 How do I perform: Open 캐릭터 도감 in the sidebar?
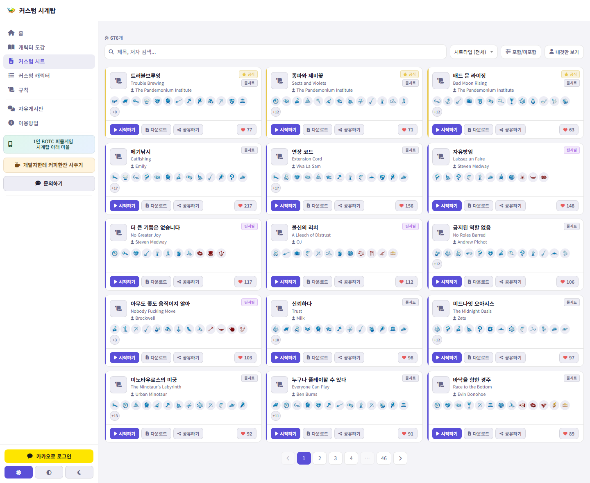pyautogui.click(x=49, y=47)
